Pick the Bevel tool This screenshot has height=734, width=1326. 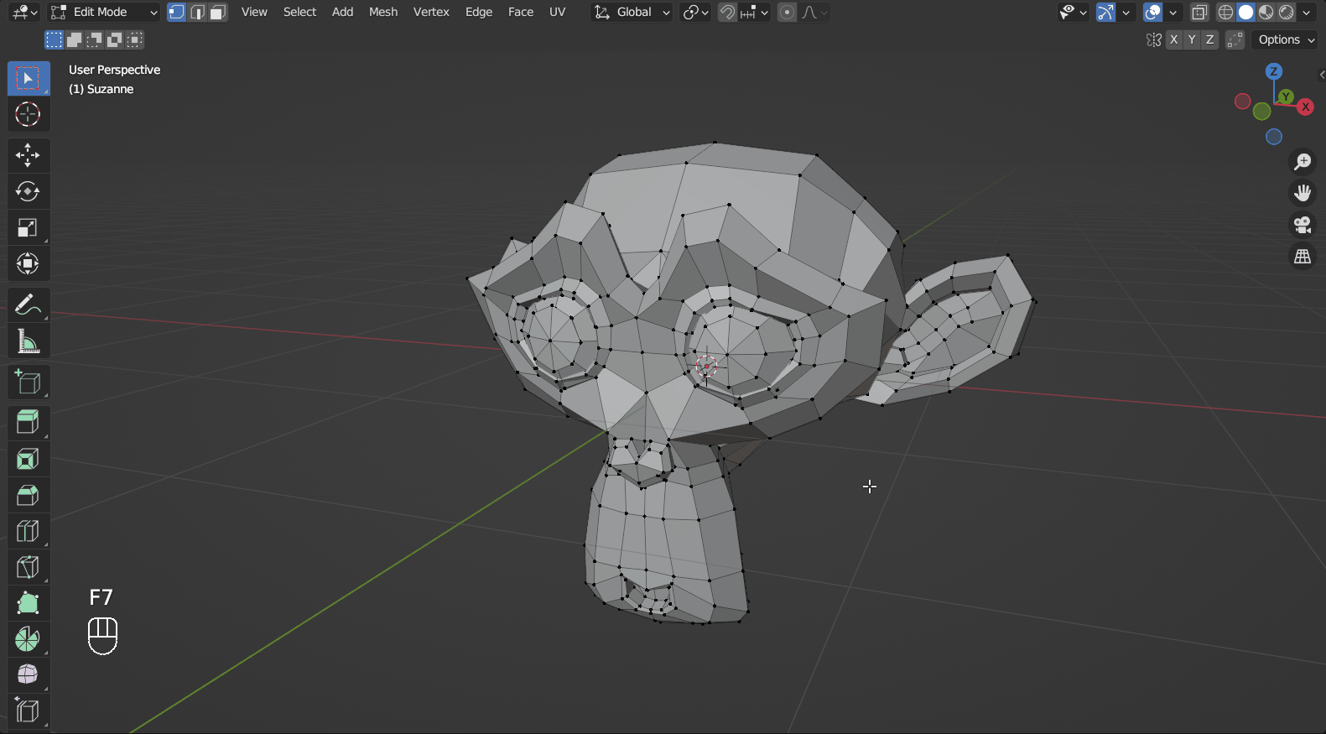pyautogui.click(x=29, y=495)
